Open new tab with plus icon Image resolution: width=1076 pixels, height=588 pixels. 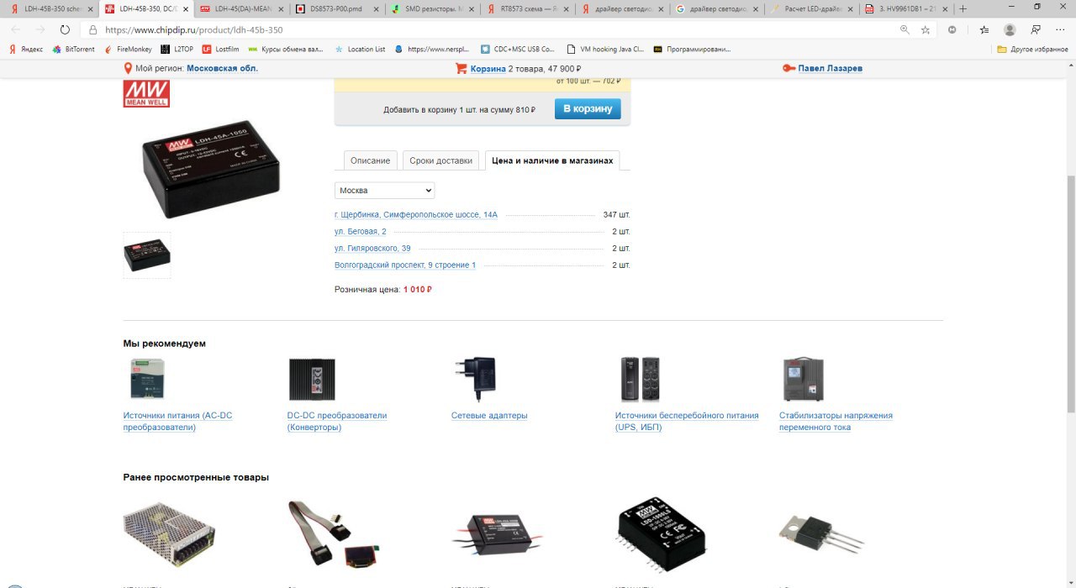tap(963, 8)
